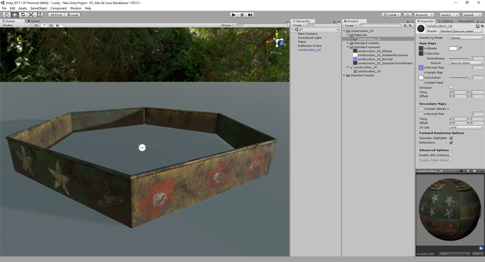Viewport: 485px width, 262px height.
Task: Open the material help reference icon
Action: tap(478, 26)
